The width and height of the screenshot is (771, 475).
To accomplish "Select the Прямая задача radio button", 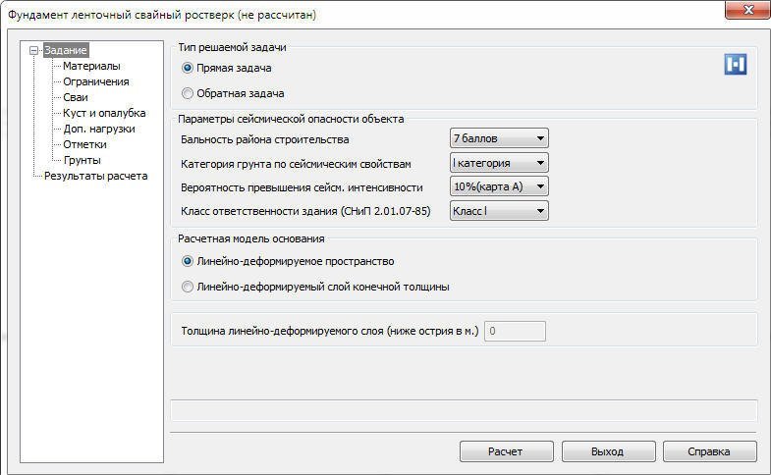I will 188,68.
